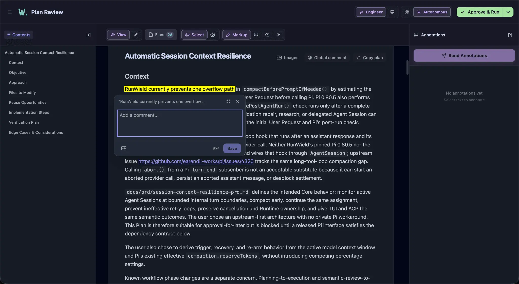This screenshot has width=519, height=284.
Task: Toggle Autonomous mode
Action: 432,12
